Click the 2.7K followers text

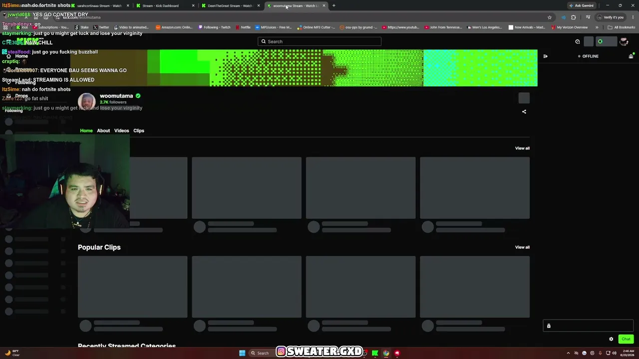point(113,102)
